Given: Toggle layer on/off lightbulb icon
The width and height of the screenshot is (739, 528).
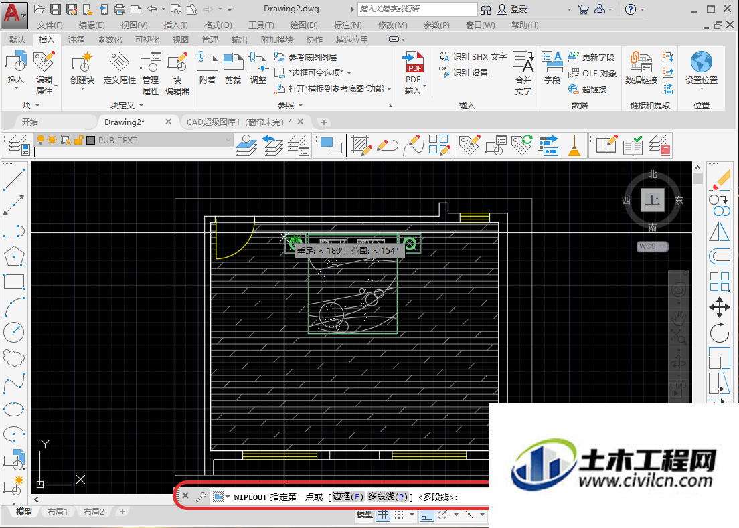Looking at the screenshot, I should tap(41, 139).
